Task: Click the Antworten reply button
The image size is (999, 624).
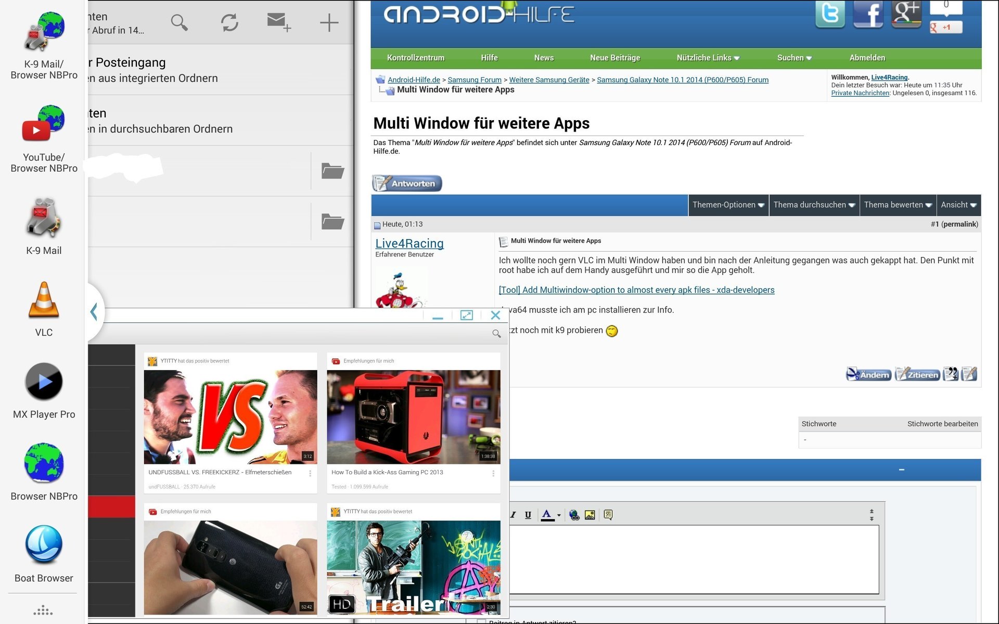Action: coord(407,184)
